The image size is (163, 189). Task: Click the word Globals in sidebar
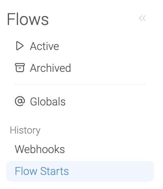pos(48,102)
